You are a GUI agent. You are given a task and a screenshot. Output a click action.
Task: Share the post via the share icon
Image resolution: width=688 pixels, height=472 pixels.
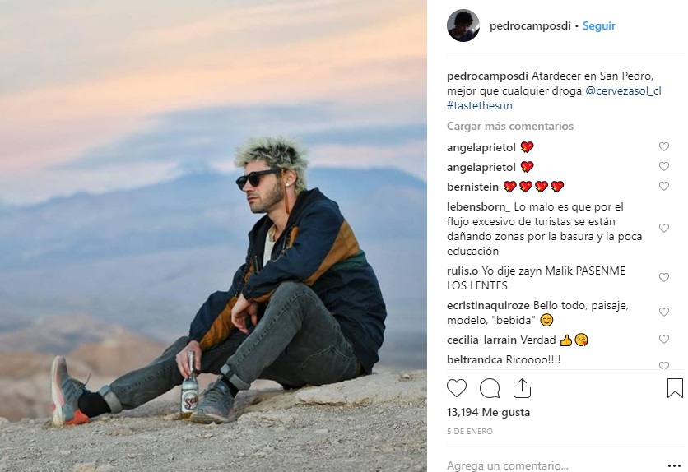(x=522, y=388)
